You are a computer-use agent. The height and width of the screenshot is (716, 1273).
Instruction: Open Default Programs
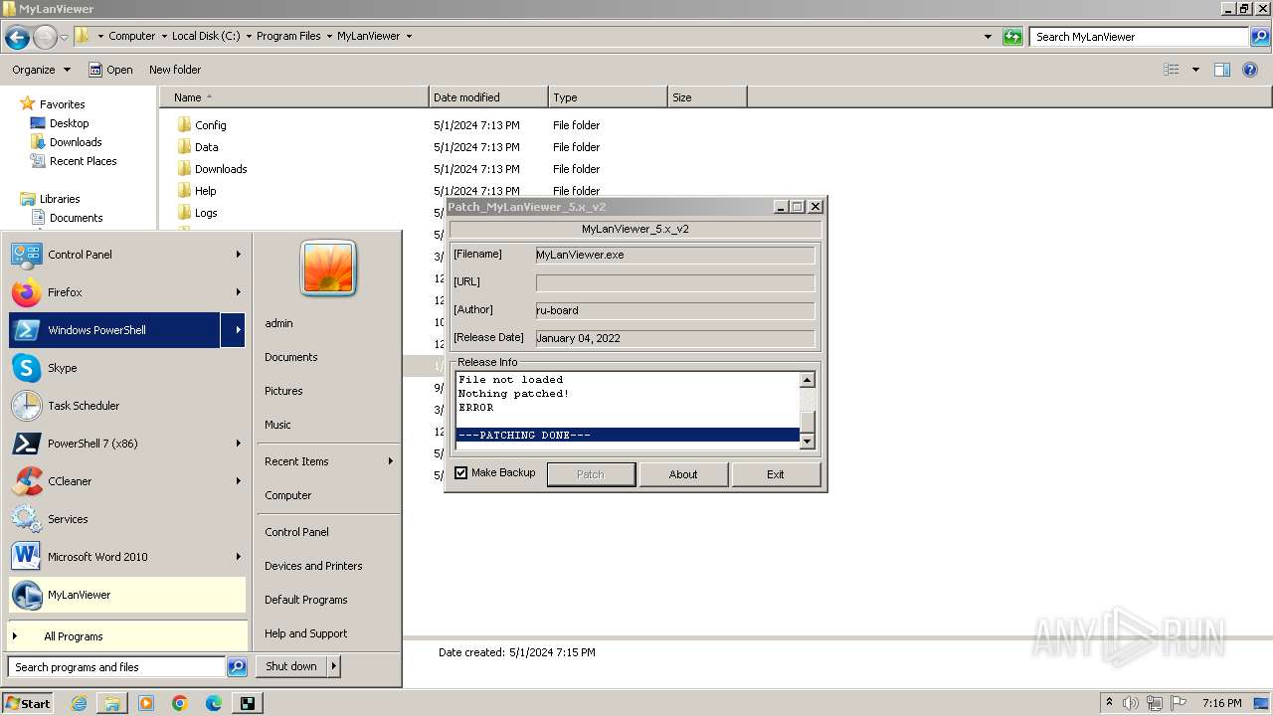pyautogui.click(x=306, y=600)
